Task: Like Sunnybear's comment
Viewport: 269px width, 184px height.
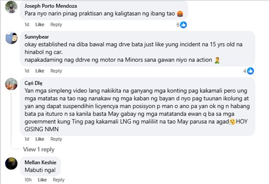Action: [x=40, y=71]
